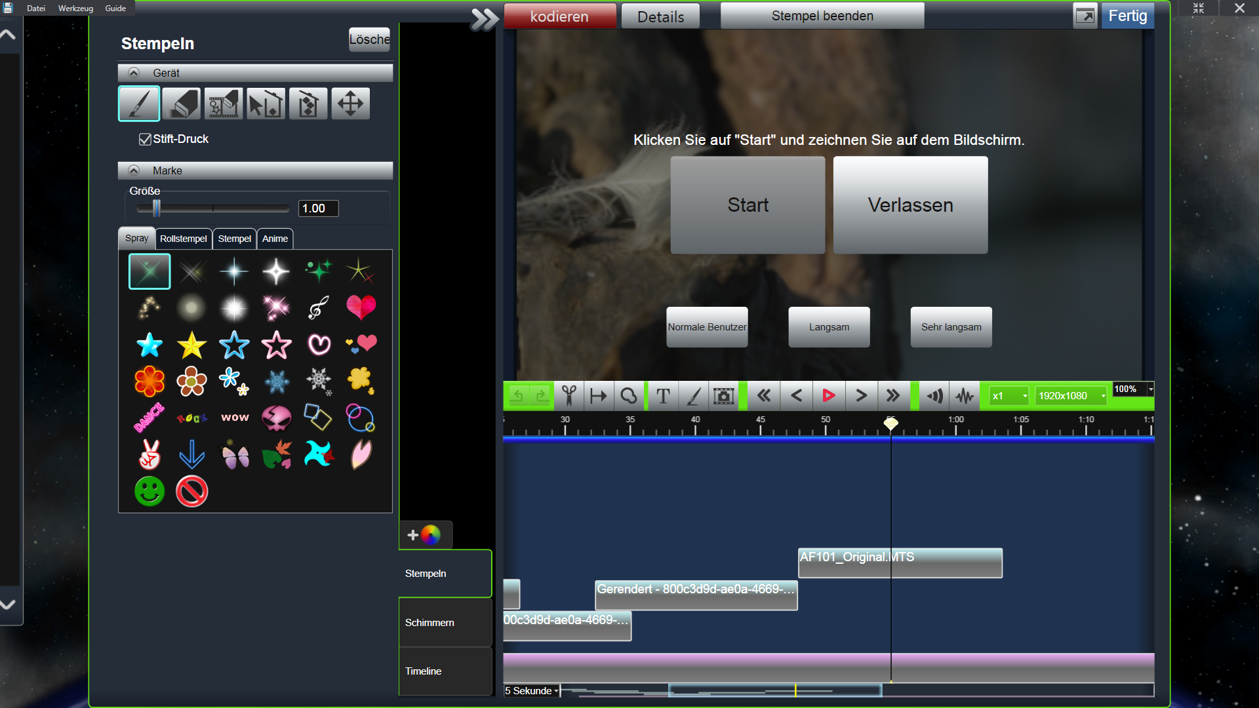1259x708 pixels.
Task: Choose the green smiley stamp
Action: point(150,491)
